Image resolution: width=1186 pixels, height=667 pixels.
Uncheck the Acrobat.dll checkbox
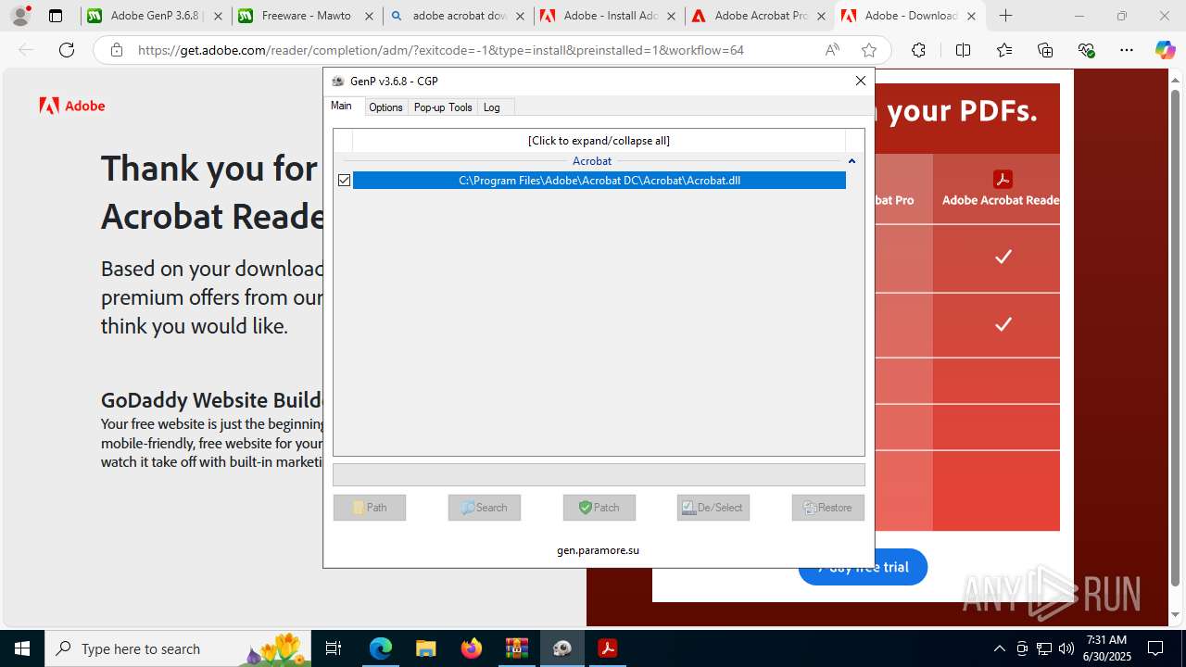coord(345,181)
